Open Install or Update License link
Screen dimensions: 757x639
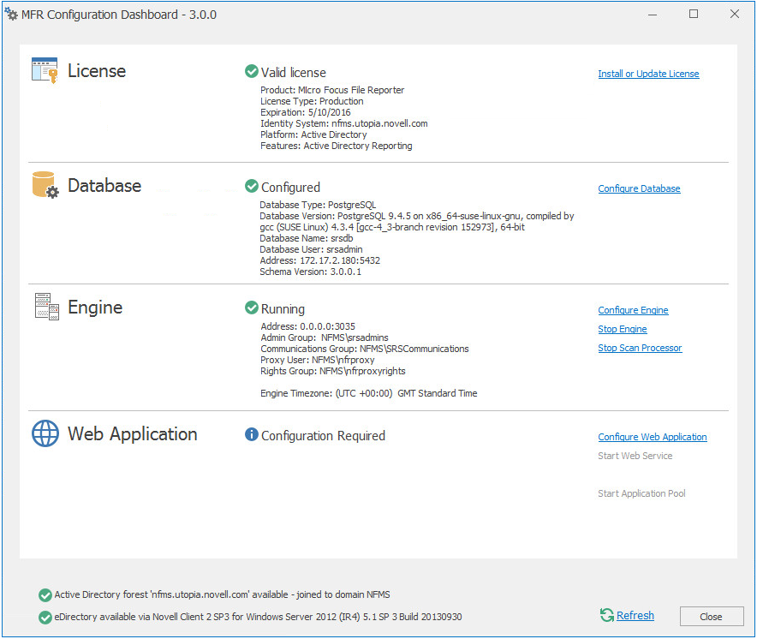pos(648,74)
